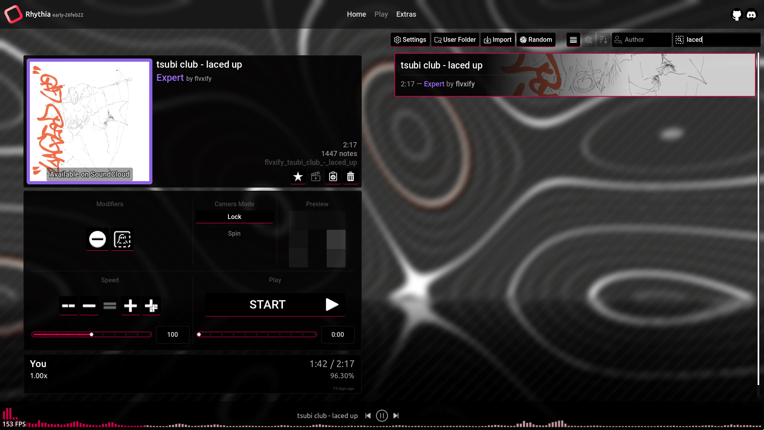
Task: Select the Spin camera mode
Action: tap(234, 233)
